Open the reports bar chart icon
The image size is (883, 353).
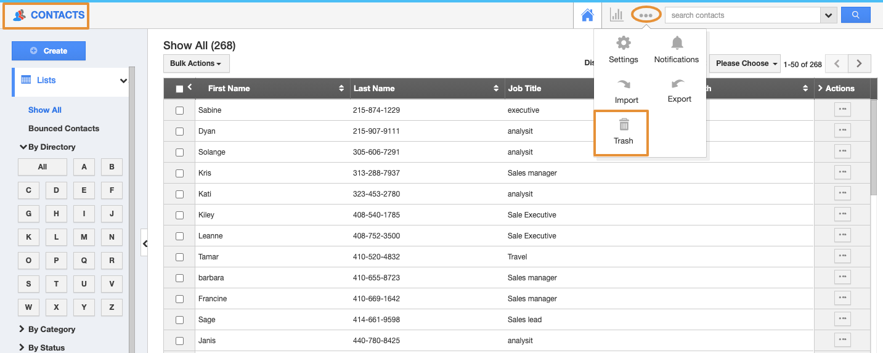[616, 15]
